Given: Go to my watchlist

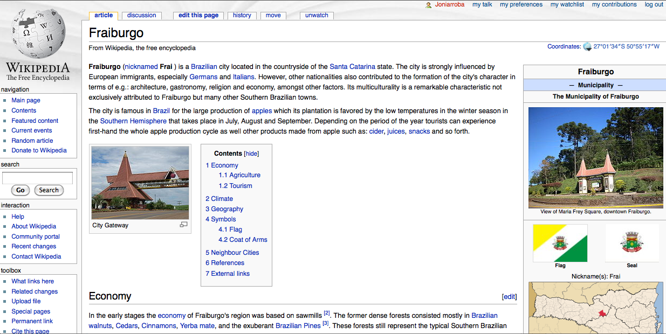Looking at the screenshot, I should click(x=567, y=4).
